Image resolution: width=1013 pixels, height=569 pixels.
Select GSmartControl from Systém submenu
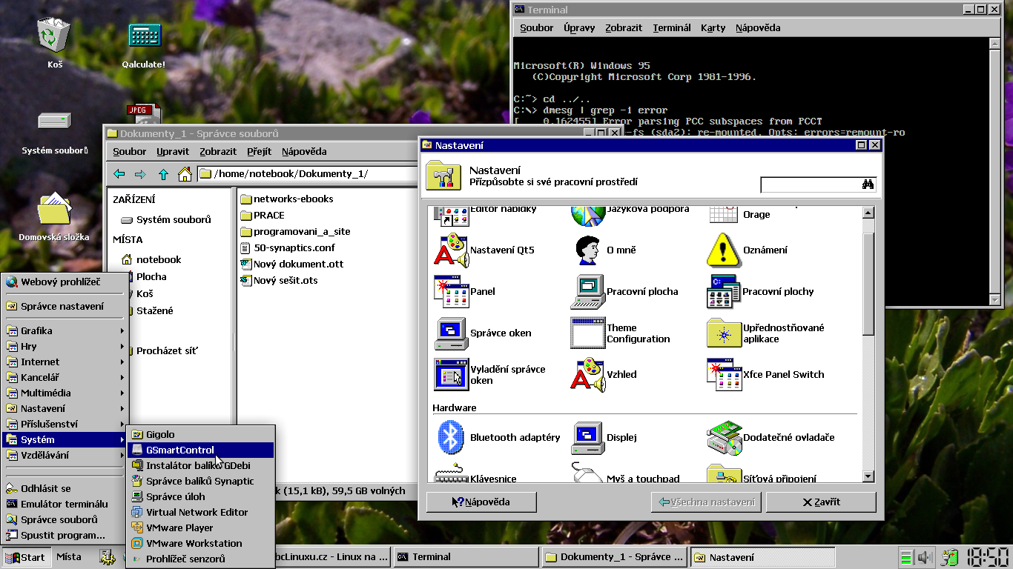click(201, 450)
